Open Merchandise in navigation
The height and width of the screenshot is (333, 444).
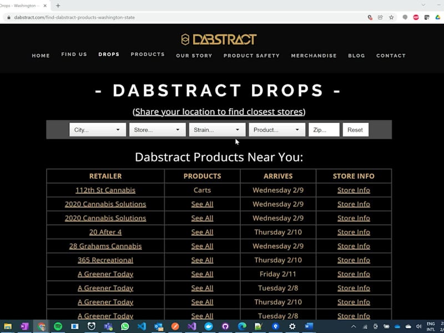pos(314,56)
